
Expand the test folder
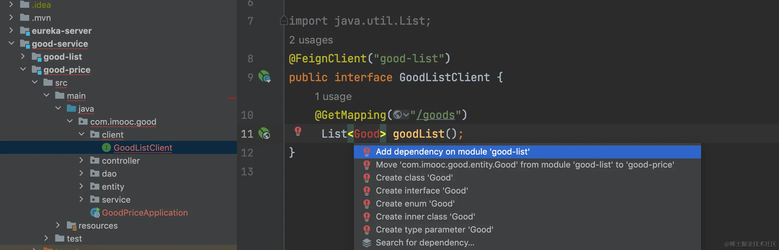pos(46,238)
